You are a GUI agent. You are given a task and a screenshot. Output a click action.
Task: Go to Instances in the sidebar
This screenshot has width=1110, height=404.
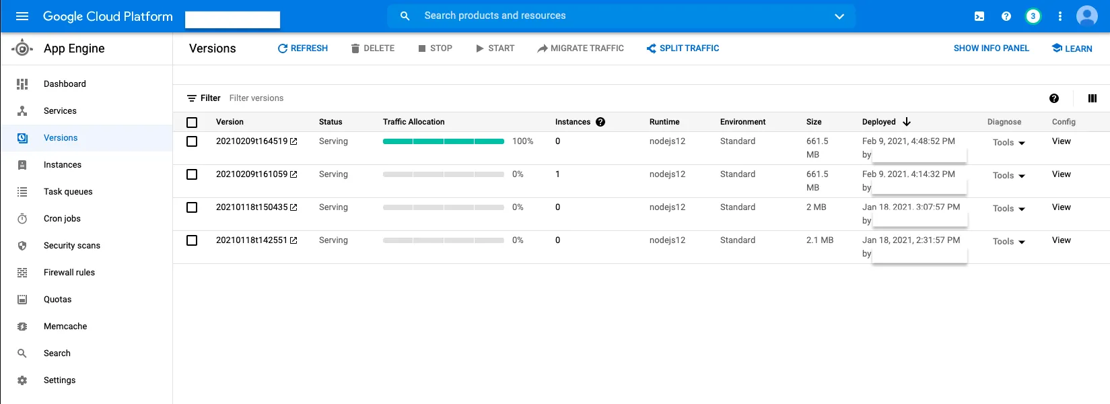(63, 165)
